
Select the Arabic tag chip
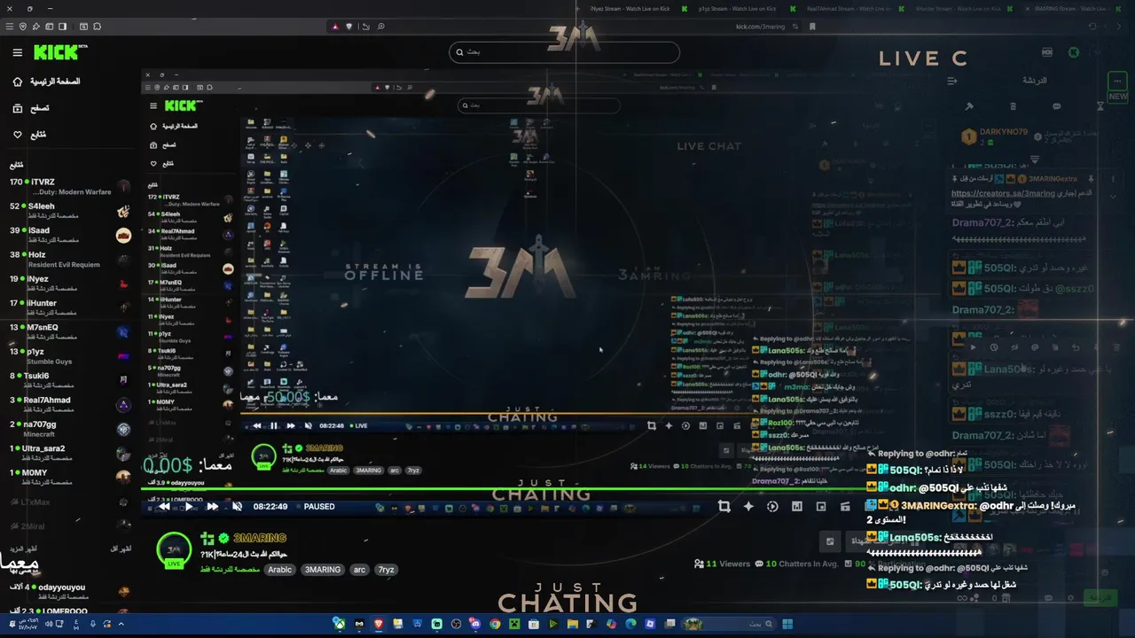279,570
